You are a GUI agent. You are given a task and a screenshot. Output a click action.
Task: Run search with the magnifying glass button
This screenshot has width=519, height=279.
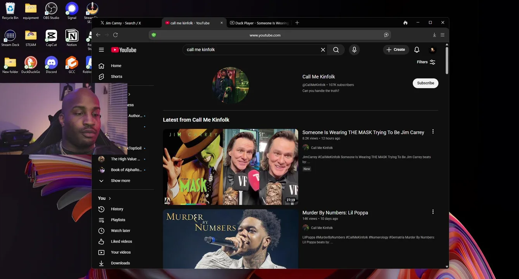(336, 50)
